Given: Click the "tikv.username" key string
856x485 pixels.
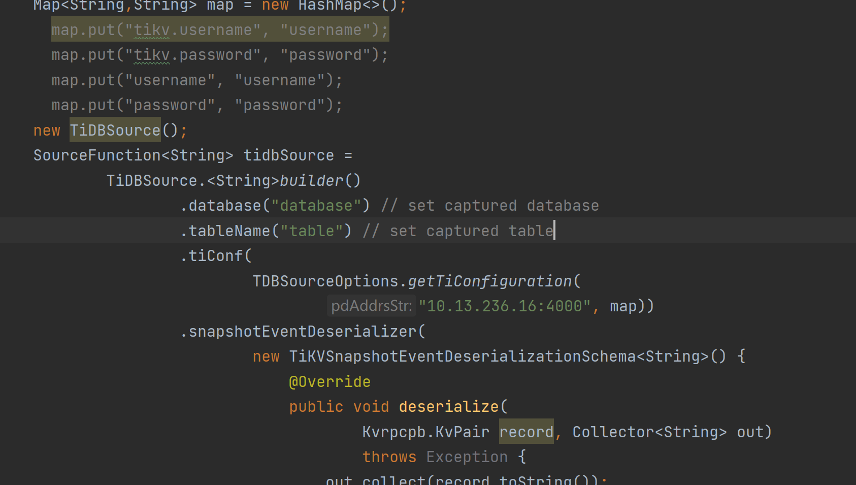Looking at the screenshot, I should (193, 30).
